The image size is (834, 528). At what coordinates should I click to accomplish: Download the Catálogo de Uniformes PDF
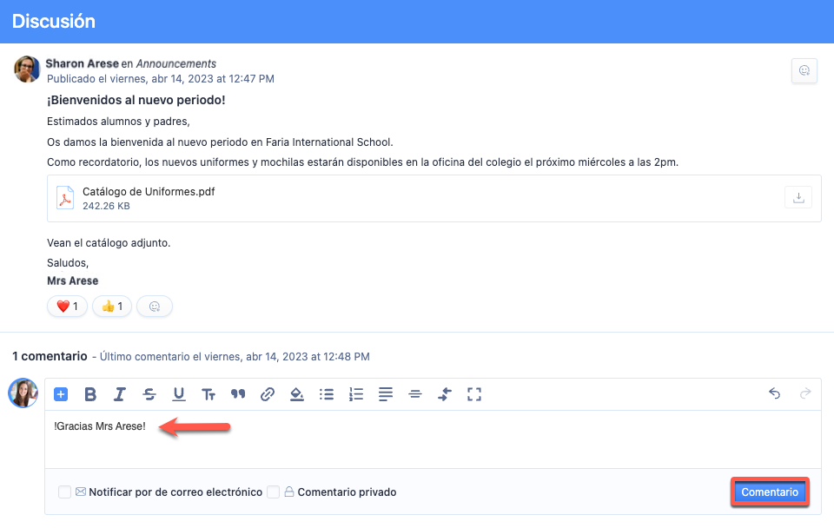[x=798, y=197]
